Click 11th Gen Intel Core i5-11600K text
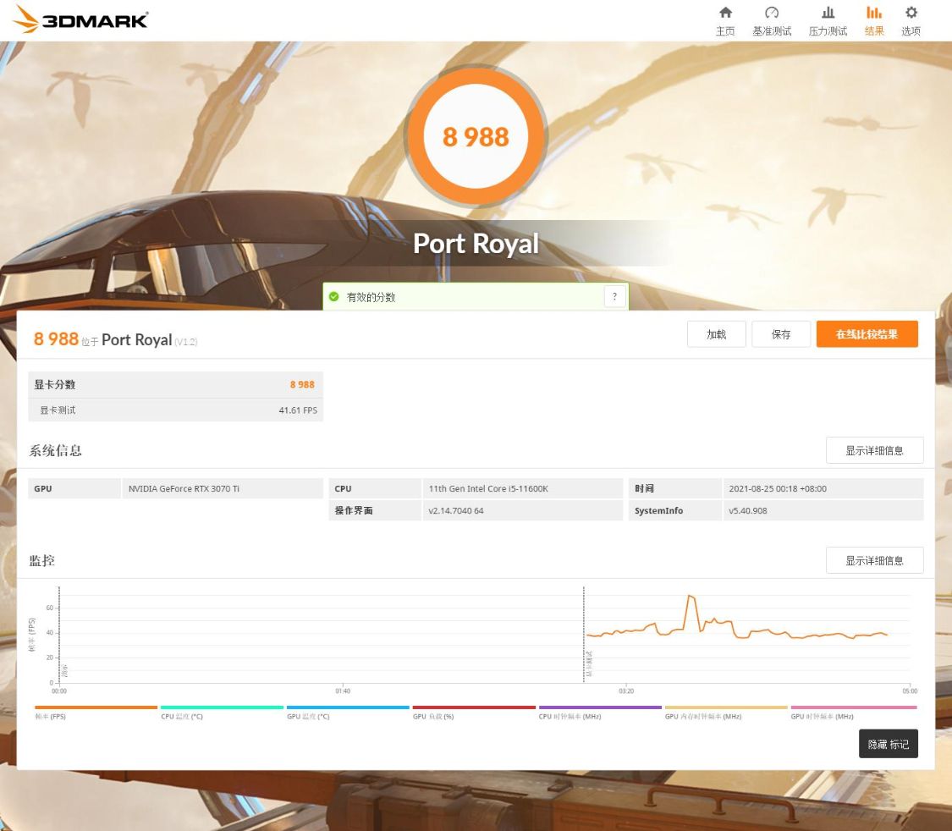 point(488,488)
